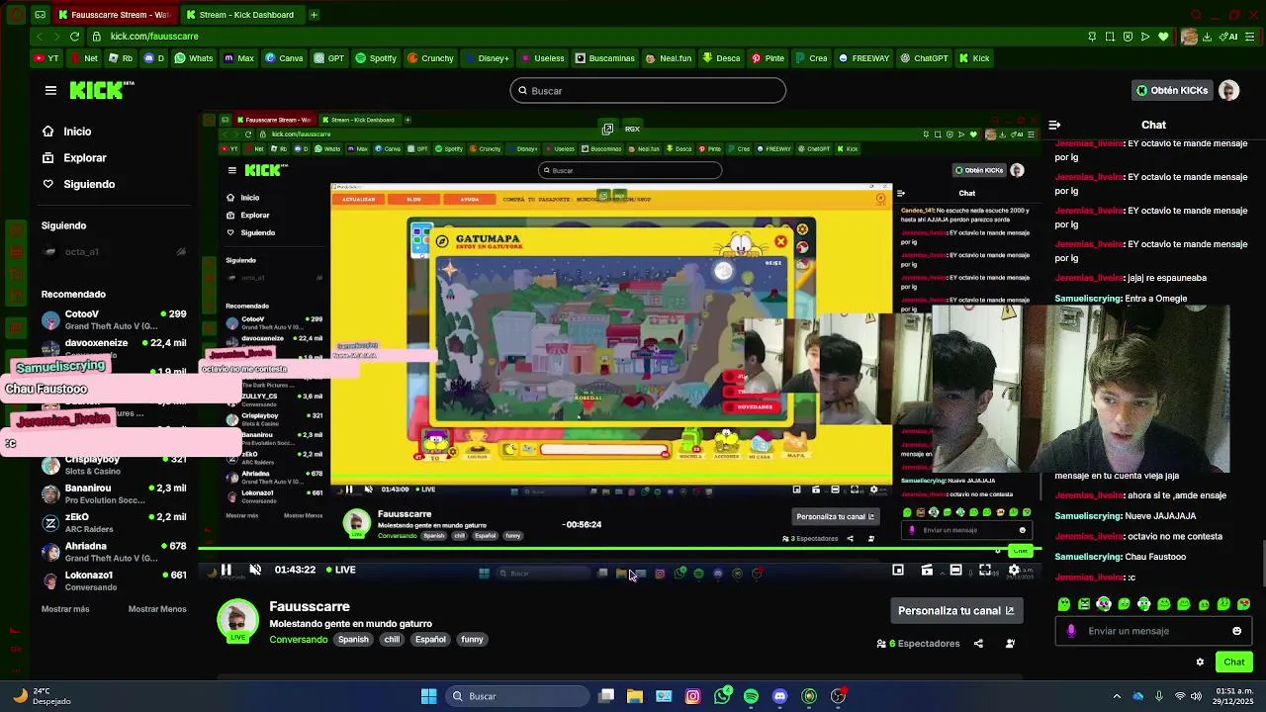Expand list with Mostrar más
The image size is (1266, 712).
coord(65,609)
